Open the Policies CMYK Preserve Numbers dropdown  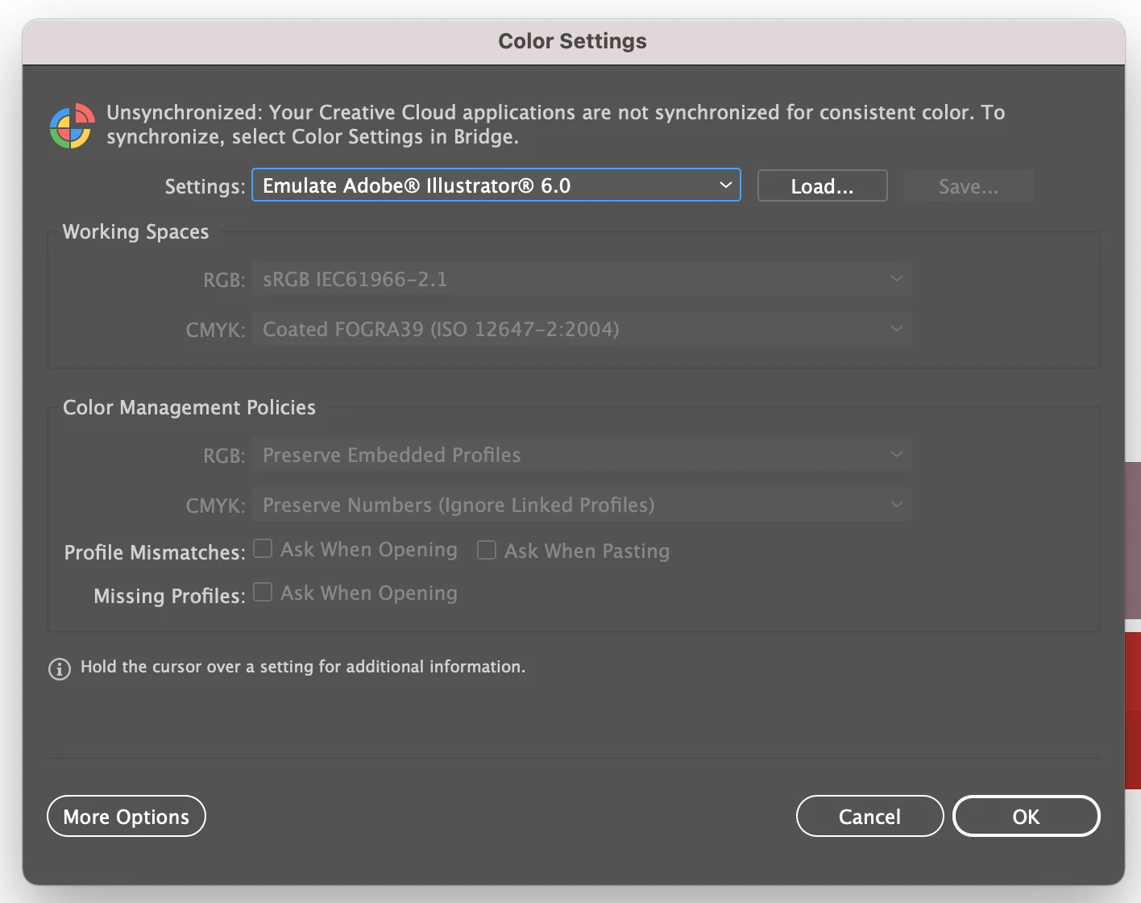click(582, 505)
